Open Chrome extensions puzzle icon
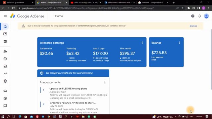This screenshot has width=212, height=119. [188, 8]
